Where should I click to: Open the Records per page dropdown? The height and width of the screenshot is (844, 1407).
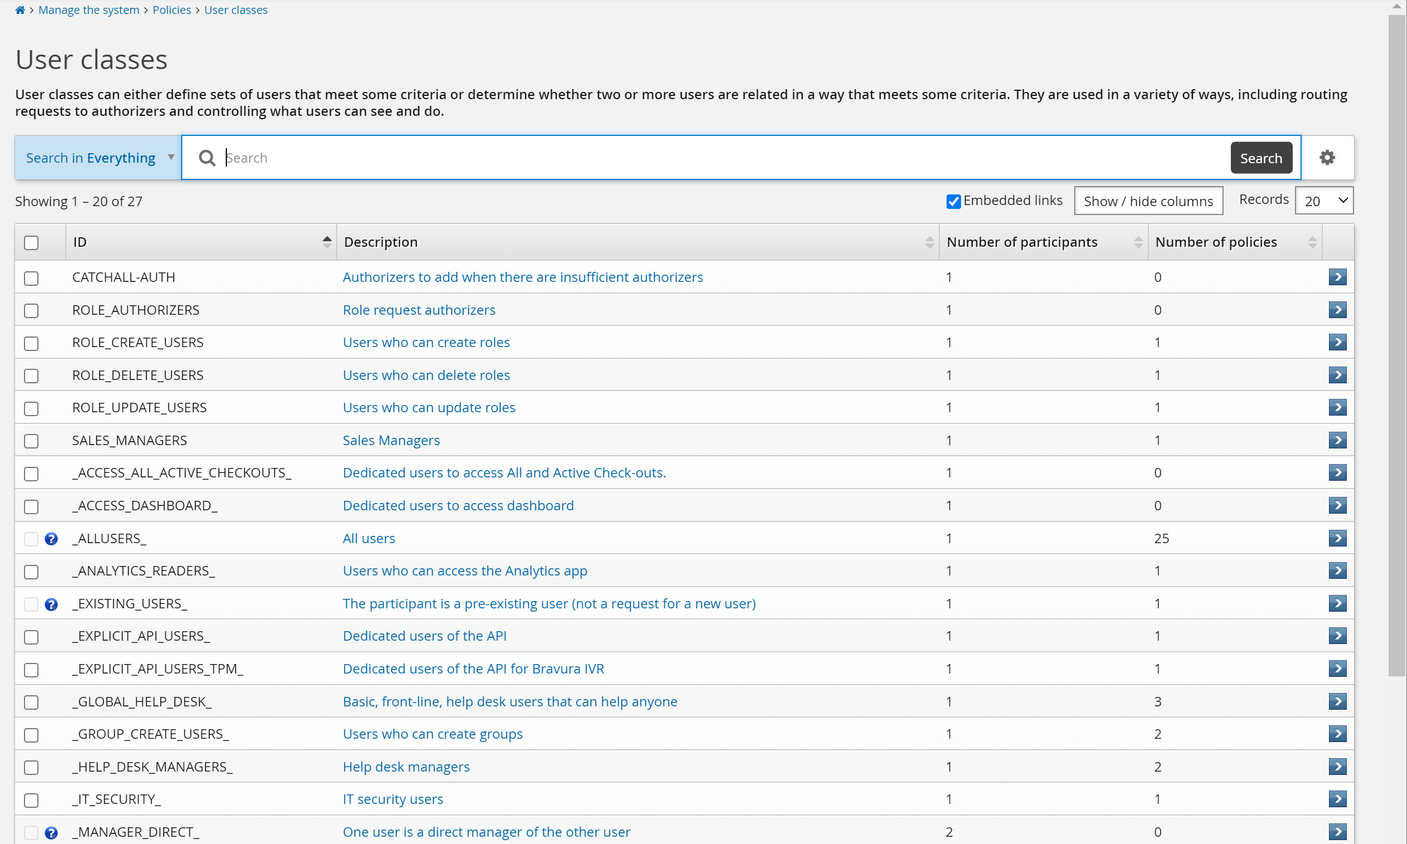[x=1324, y=201]
